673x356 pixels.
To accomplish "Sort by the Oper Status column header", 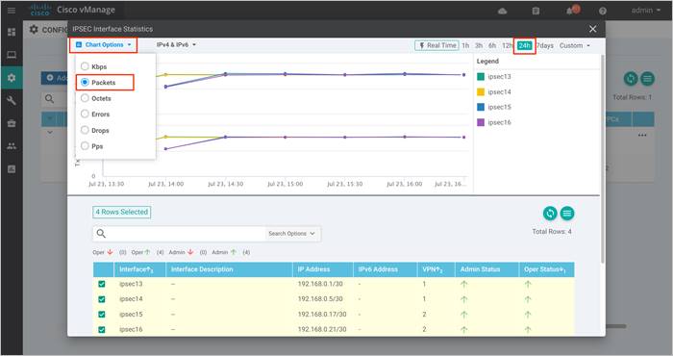I will 546,269.
